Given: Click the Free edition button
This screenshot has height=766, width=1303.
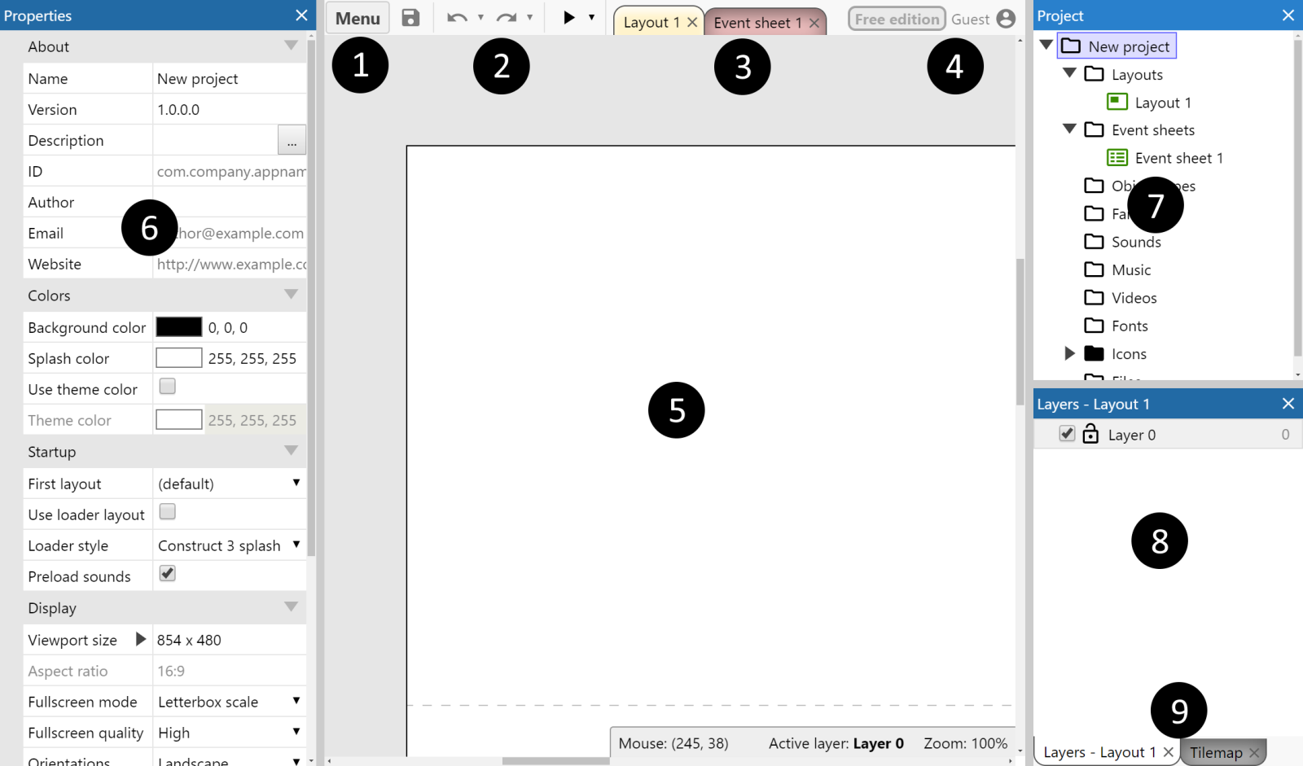Looking at the screenshot, I should click(896, 18).
